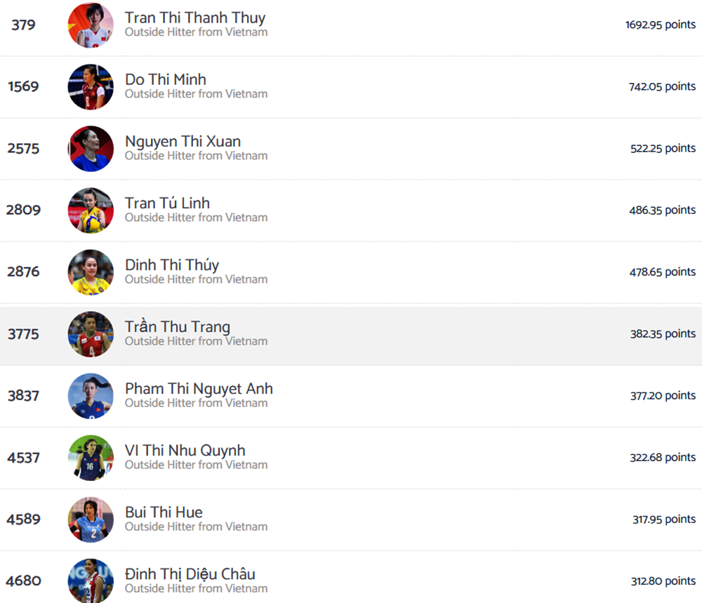The width and height of the screenshot is (702, 603).
Task: Open Vi Thi Nhu Quynh's avatar image
Action: pos(91,458)
